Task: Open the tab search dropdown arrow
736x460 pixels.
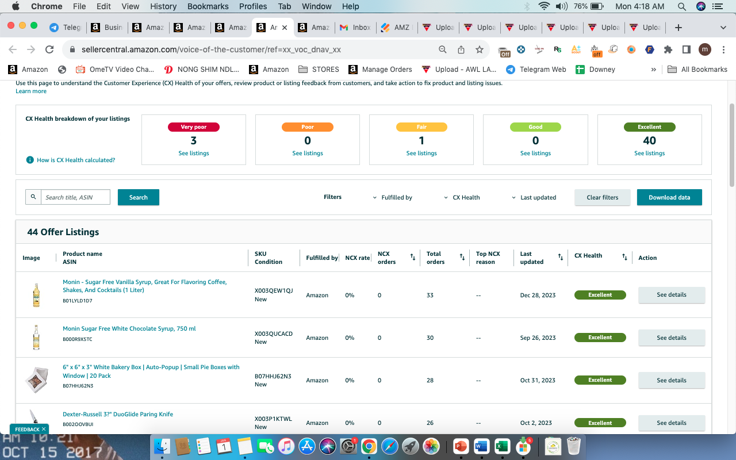Action: pyautogui.click(x=723, y=28)
